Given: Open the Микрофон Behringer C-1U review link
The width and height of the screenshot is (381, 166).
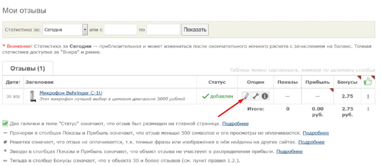Looking at the screenshot, I should click(x=73, y=93).
